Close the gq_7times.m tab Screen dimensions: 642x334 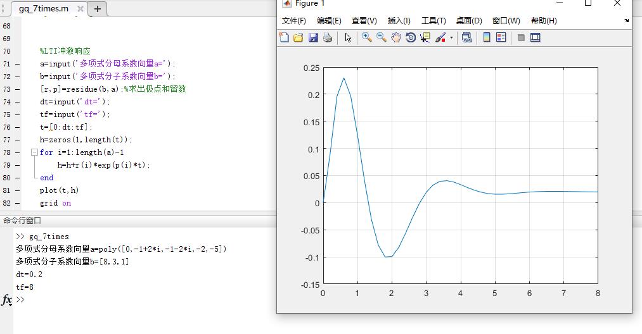(x=80, y=9)
